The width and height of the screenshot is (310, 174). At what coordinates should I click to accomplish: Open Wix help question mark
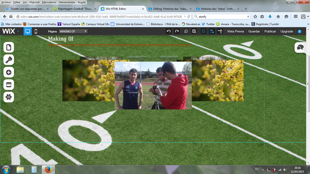[299, 31]
